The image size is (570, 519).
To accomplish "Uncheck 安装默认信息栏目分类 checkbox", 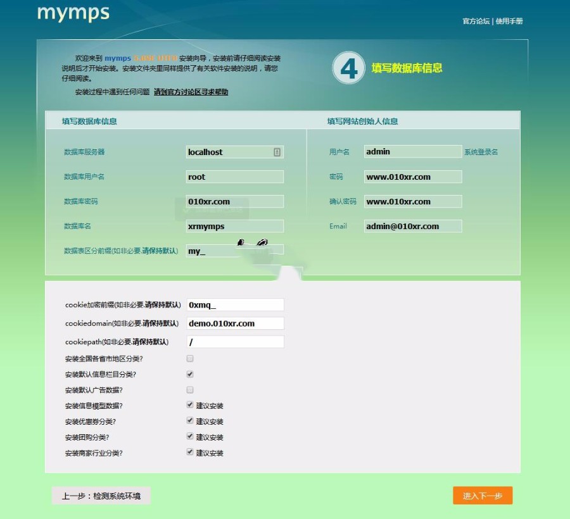I will point(190,374).
